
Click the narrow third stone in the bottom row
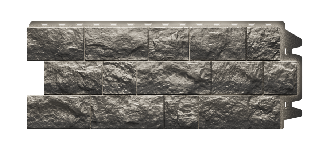pos(181,112)
